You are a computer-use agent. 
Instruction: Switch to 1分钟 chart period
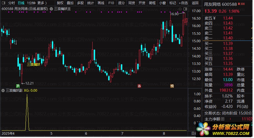click(x=31, y=3)
